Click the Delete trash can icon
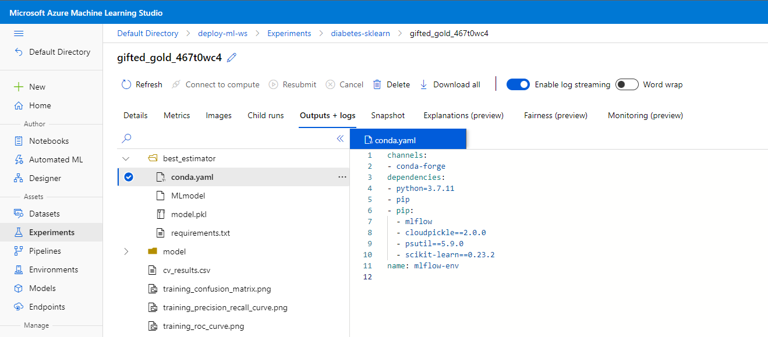 pos(377,84)
